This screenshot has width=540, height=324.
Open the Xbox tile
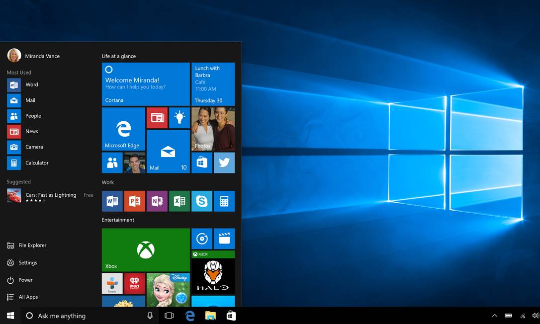[146, 250]
